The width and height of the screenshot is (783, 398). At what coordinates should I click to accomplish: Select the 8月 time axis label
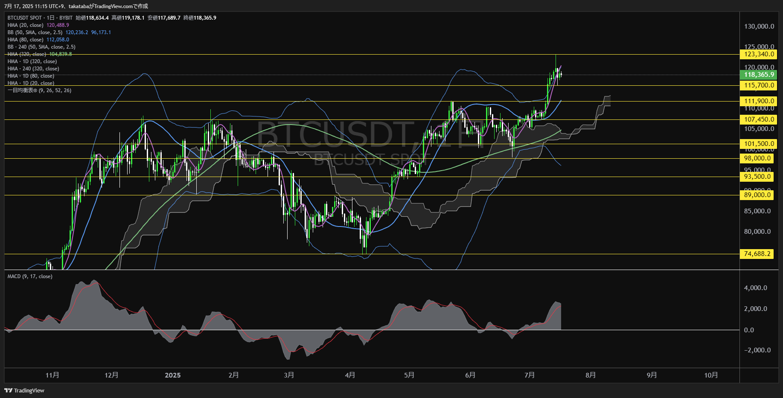[591, 375]
